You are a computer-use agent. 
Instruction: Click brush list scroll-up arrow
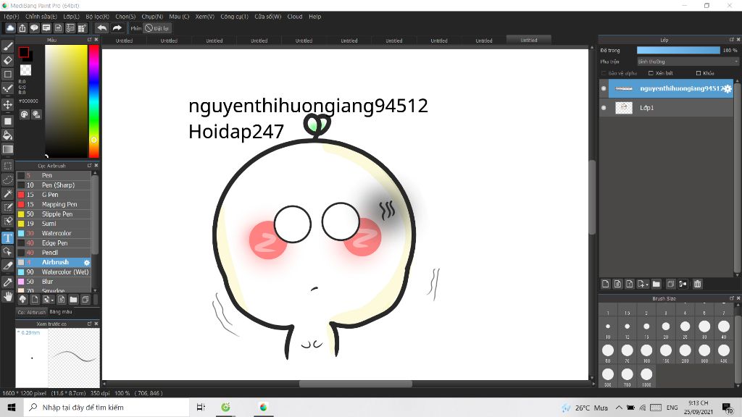[95, 174]
